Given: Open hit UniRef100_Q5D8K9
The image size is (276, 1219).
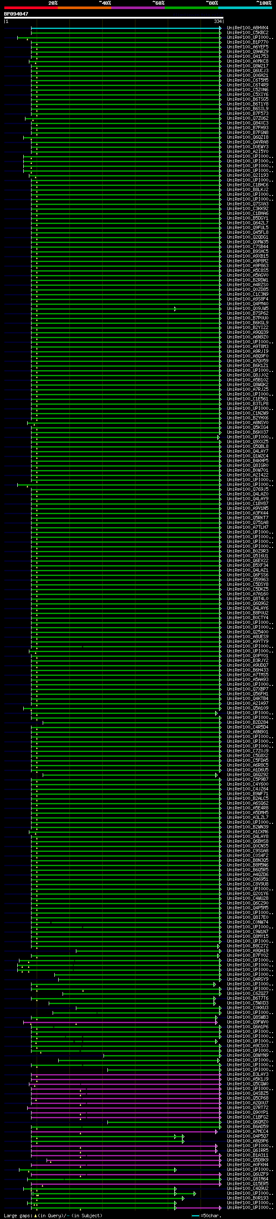Looking at the screenshot, I should point(248,1160).
